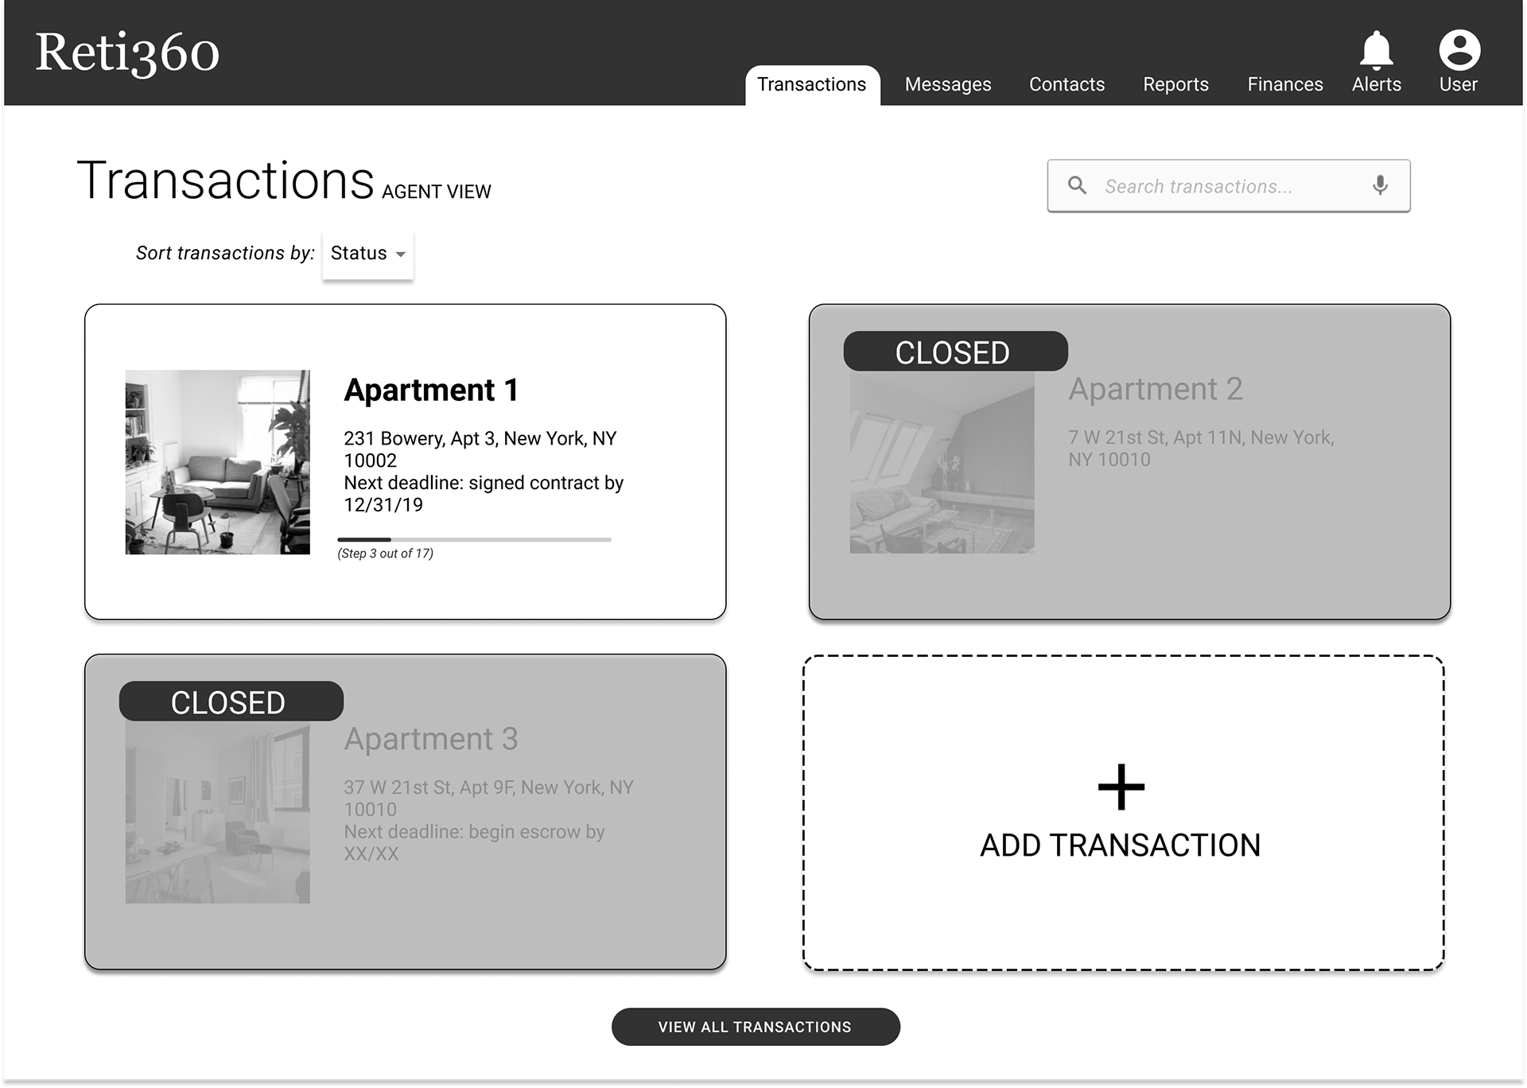Click the Transactions page heading
The height and width of the screenshot is (1088, 1527).
[226, 181]
